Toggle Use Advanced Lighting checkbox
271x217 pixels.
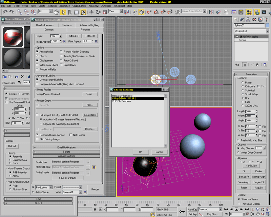[37, 80]
